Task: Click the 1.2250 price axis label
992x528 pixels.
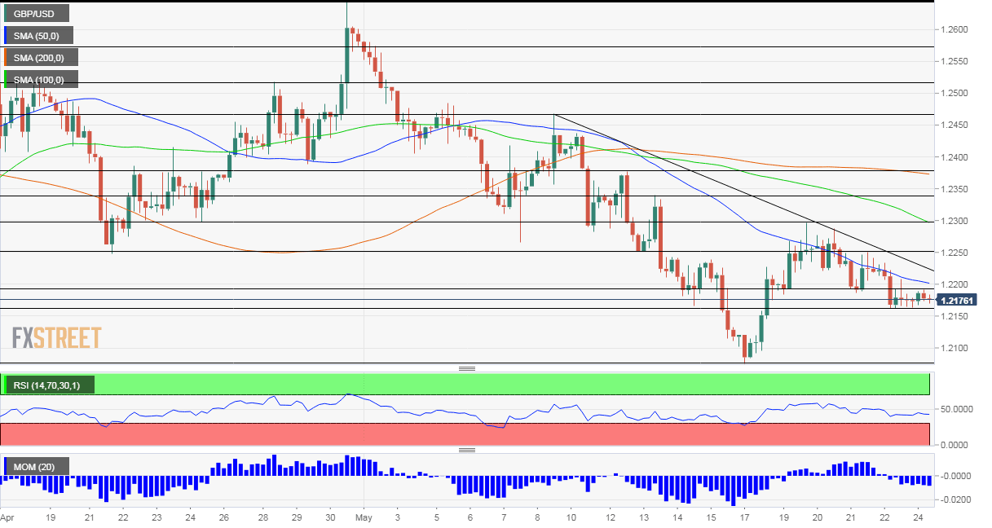Action: (956, 253)
